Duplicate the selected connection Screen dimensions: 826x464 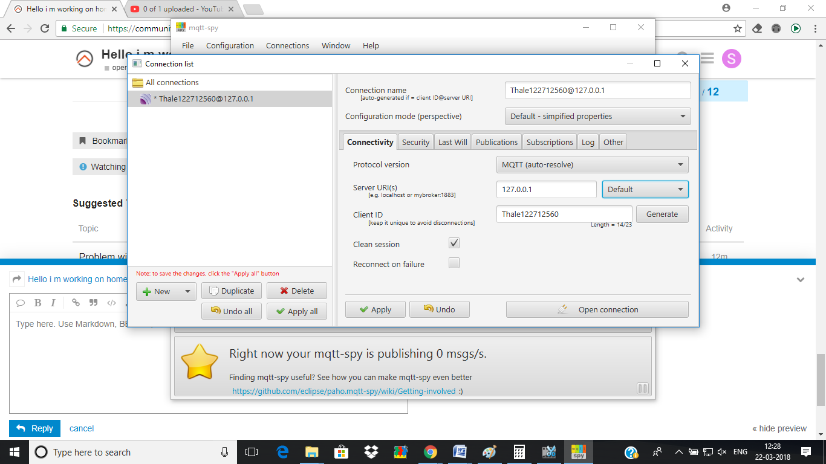click(232, 291)
